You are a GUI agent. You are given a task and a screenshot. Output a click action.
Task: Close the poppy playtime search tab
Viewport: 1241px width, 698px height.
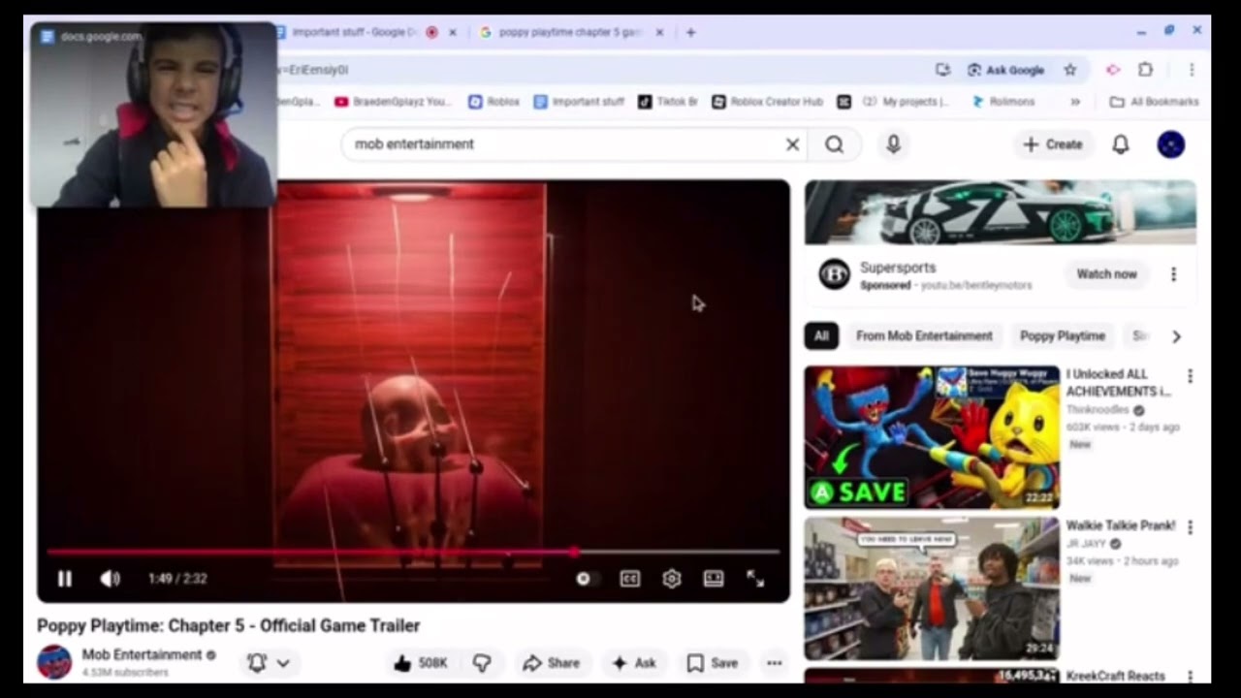[x=659, y=32]
